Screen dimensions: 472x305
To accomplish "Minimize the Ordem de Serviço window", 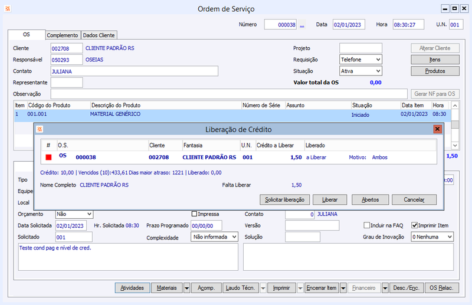I will tap(445, 9).
